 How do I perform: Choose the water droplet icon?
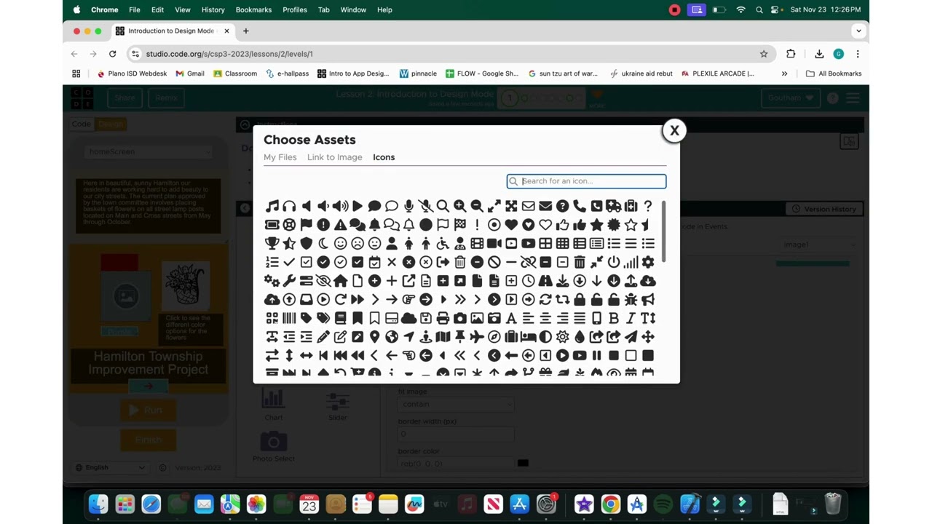click(580, 337)
